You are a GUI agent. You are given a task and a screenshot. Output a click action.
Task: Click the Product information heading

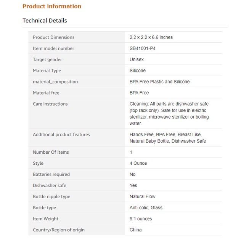pyautogui.click(x=52, y=6)
